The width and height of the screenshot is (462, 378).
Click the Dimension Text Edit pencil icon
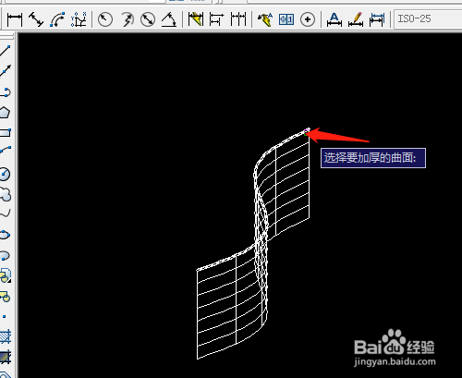pyautogui.click(x=356, y=19)
